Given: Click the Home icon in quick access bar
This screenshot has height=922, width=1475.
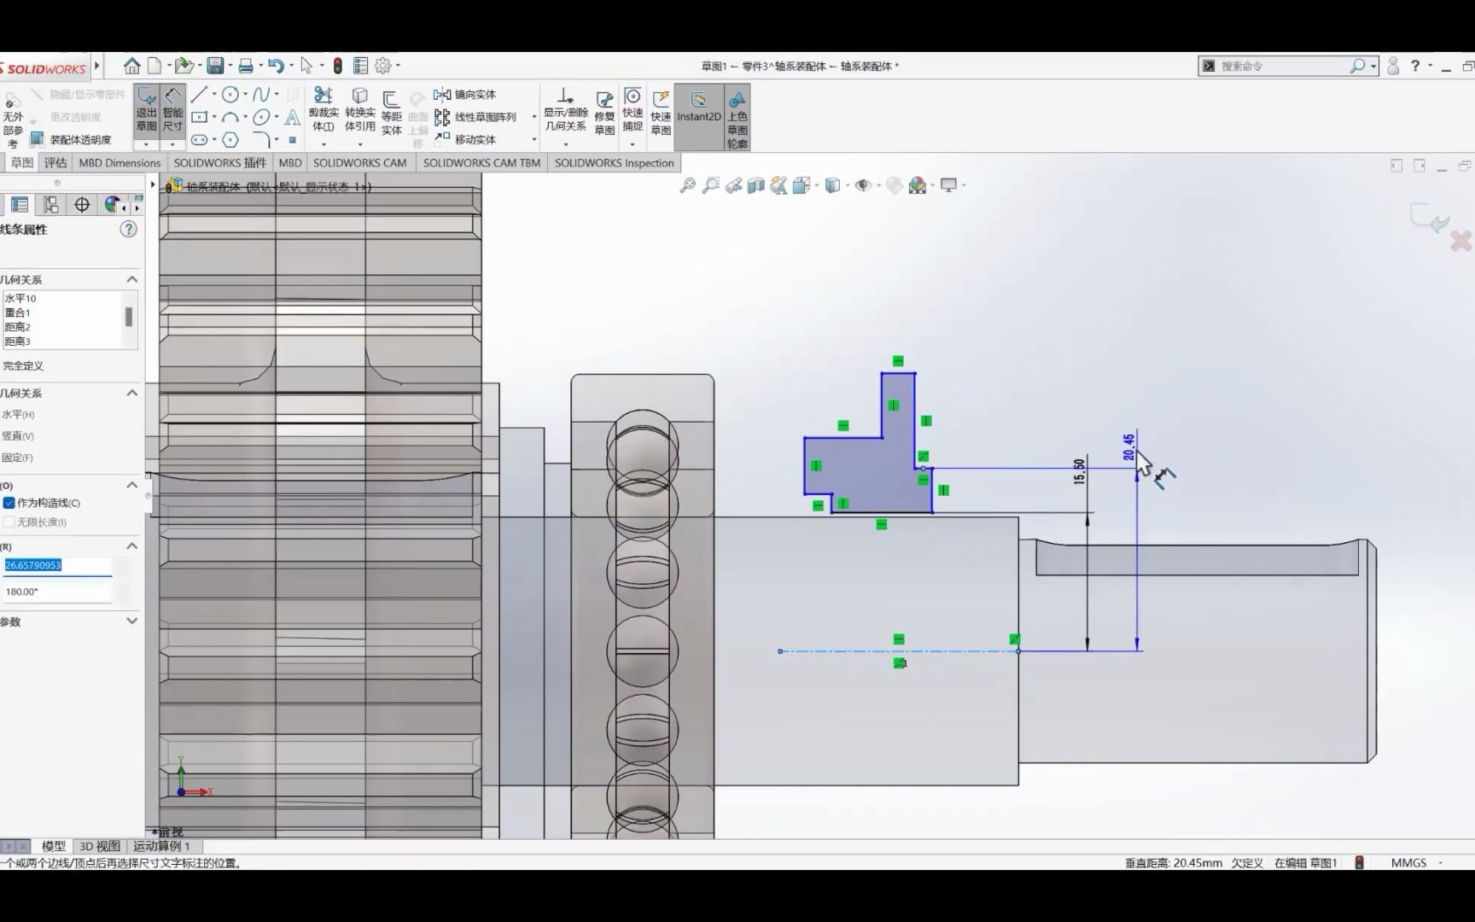Looking at the screenshot, I should pyautogui.click(x=131, y=66).
